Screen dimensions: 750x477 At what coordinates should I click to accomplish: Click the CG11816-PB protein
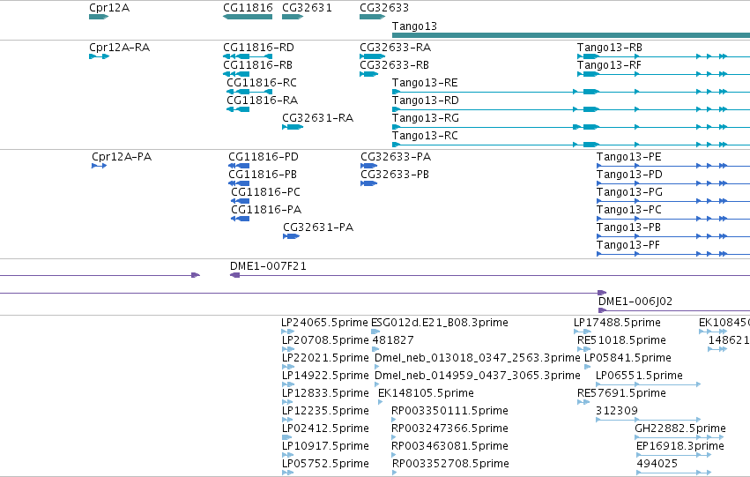click(x=239, y=183)
